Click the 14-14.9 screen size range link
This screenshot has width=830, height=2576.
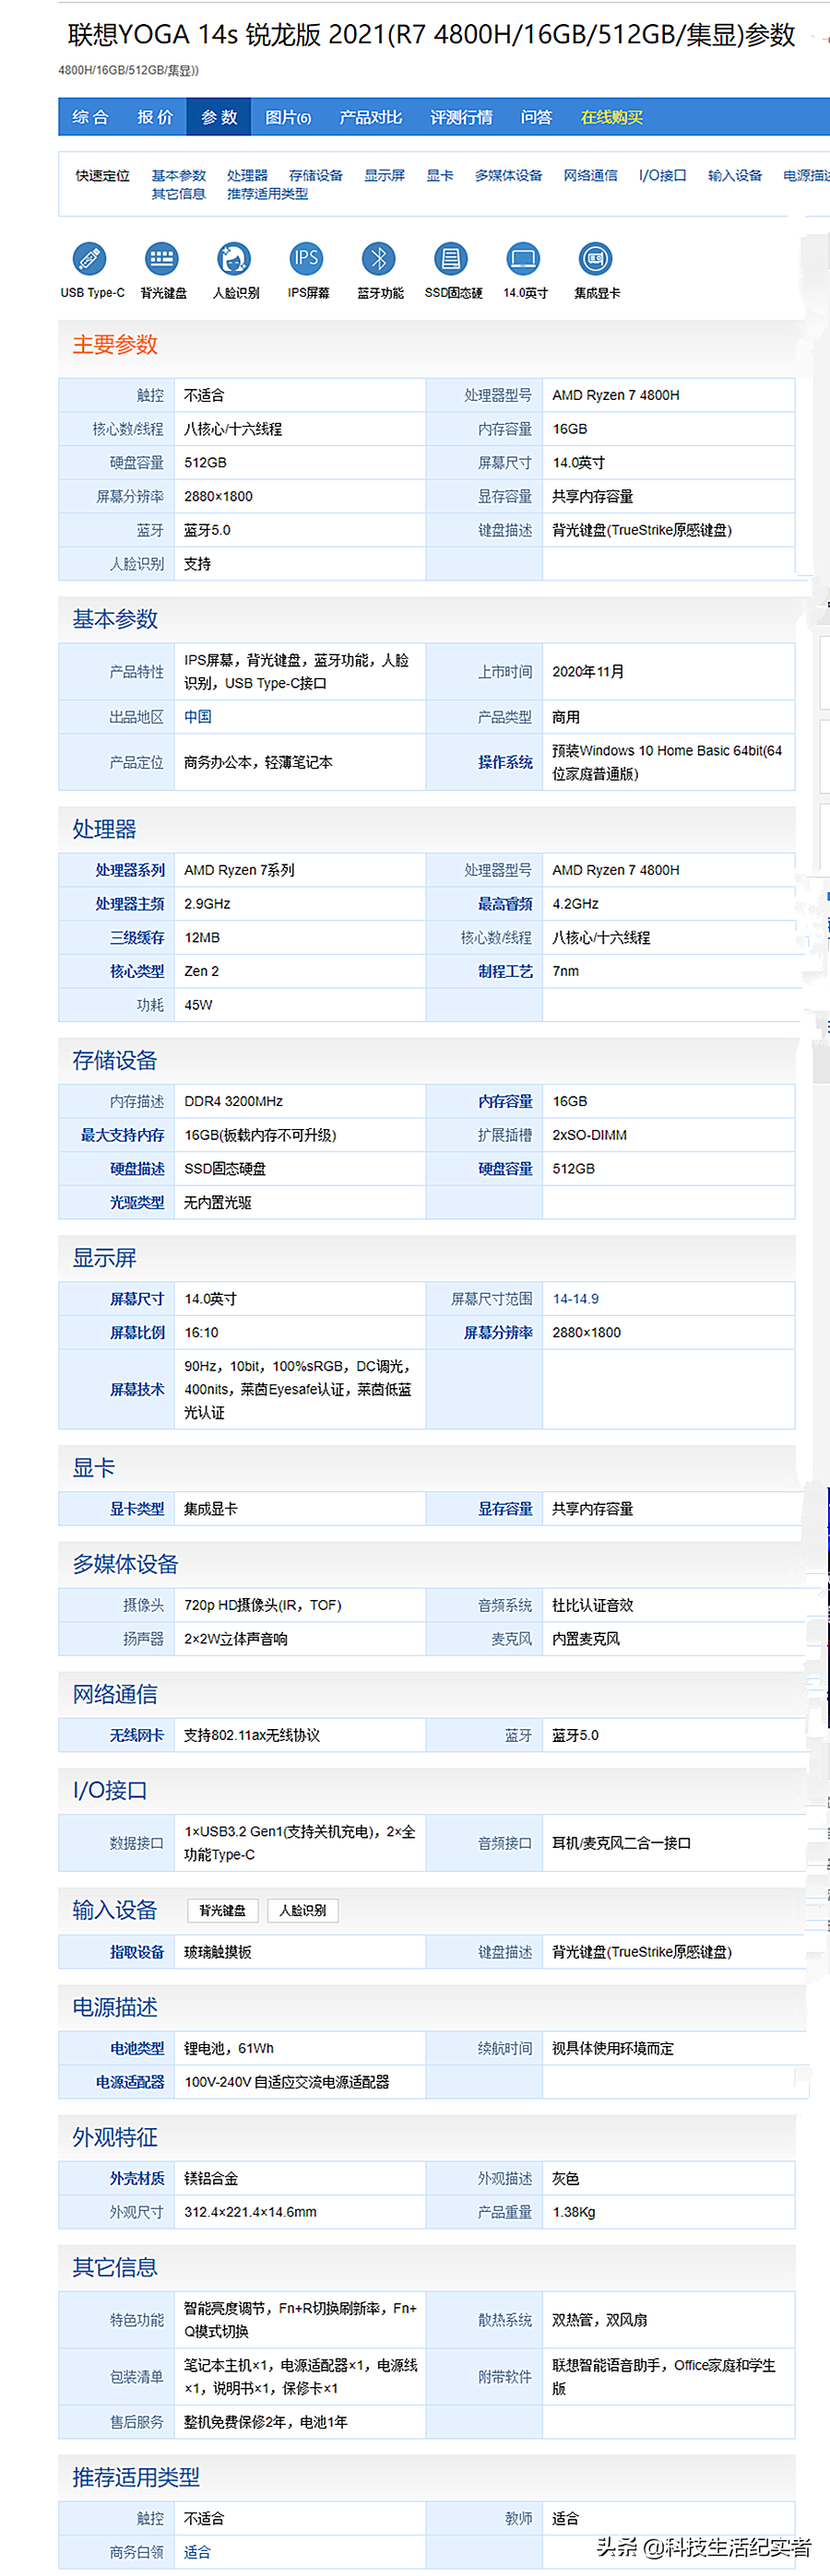coord(575,1299)
